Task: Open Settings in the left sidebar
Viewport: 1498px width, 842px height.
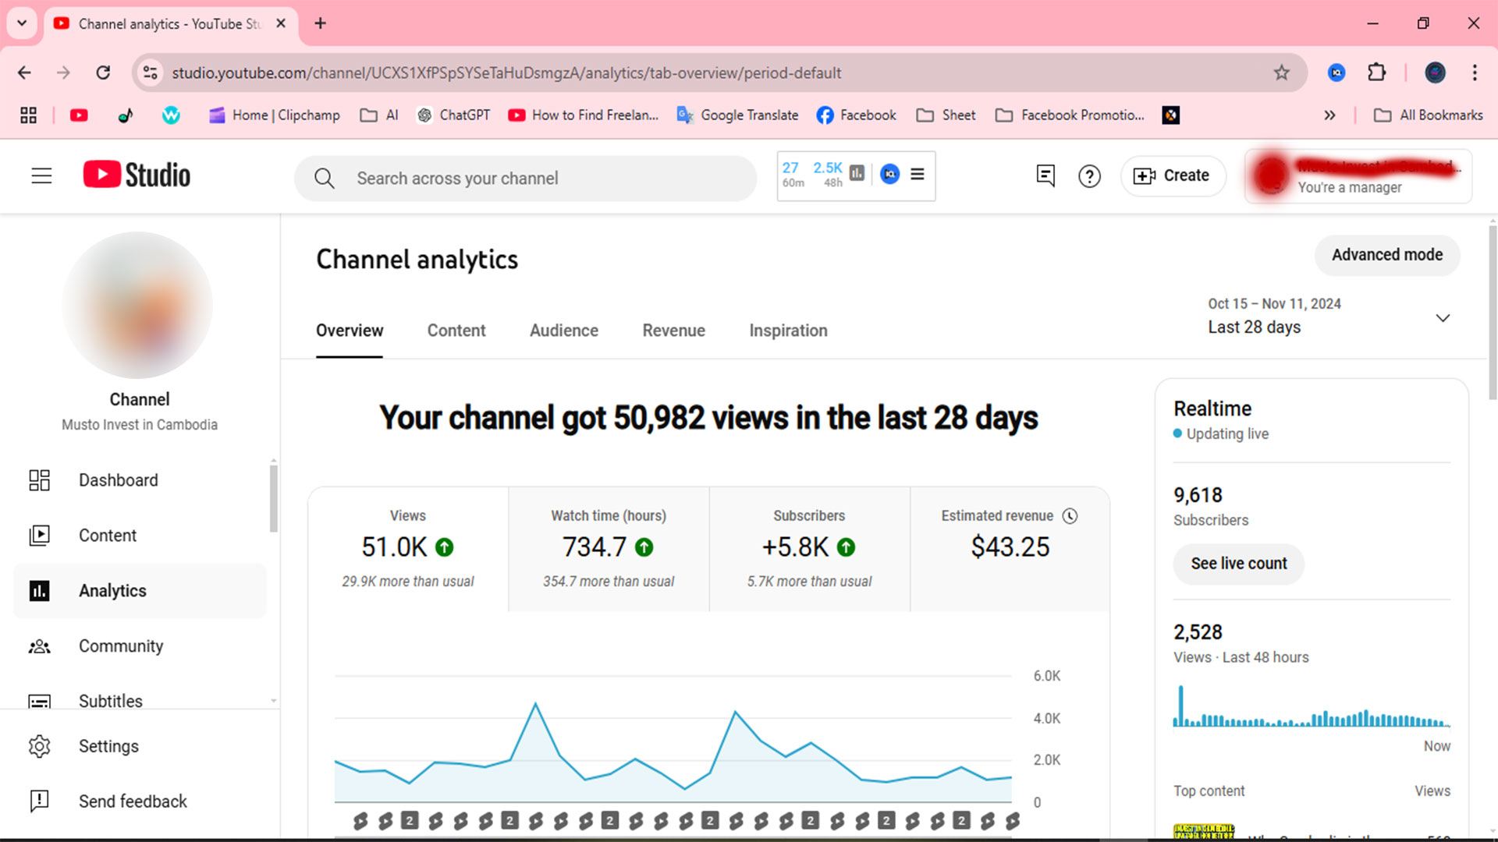Action: 108,746
